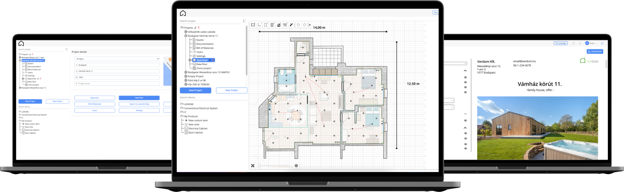Click red delete icon on highlighted Apartment row, center window
Screen dimensions: 624x192
(x=213, y=60)
